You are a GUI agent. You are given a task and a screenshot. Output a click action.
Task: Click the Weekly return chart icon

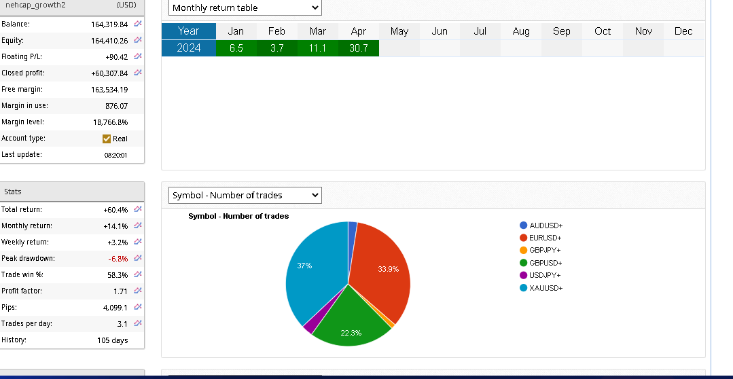(x=138, y=242)
